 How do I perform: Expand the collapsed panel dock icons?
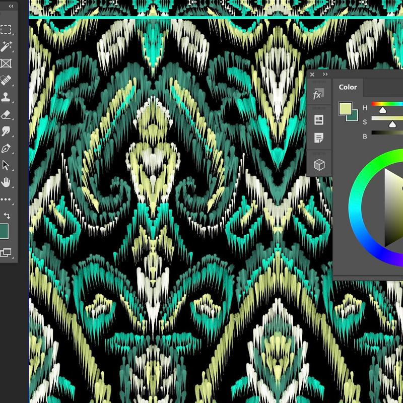325,74
